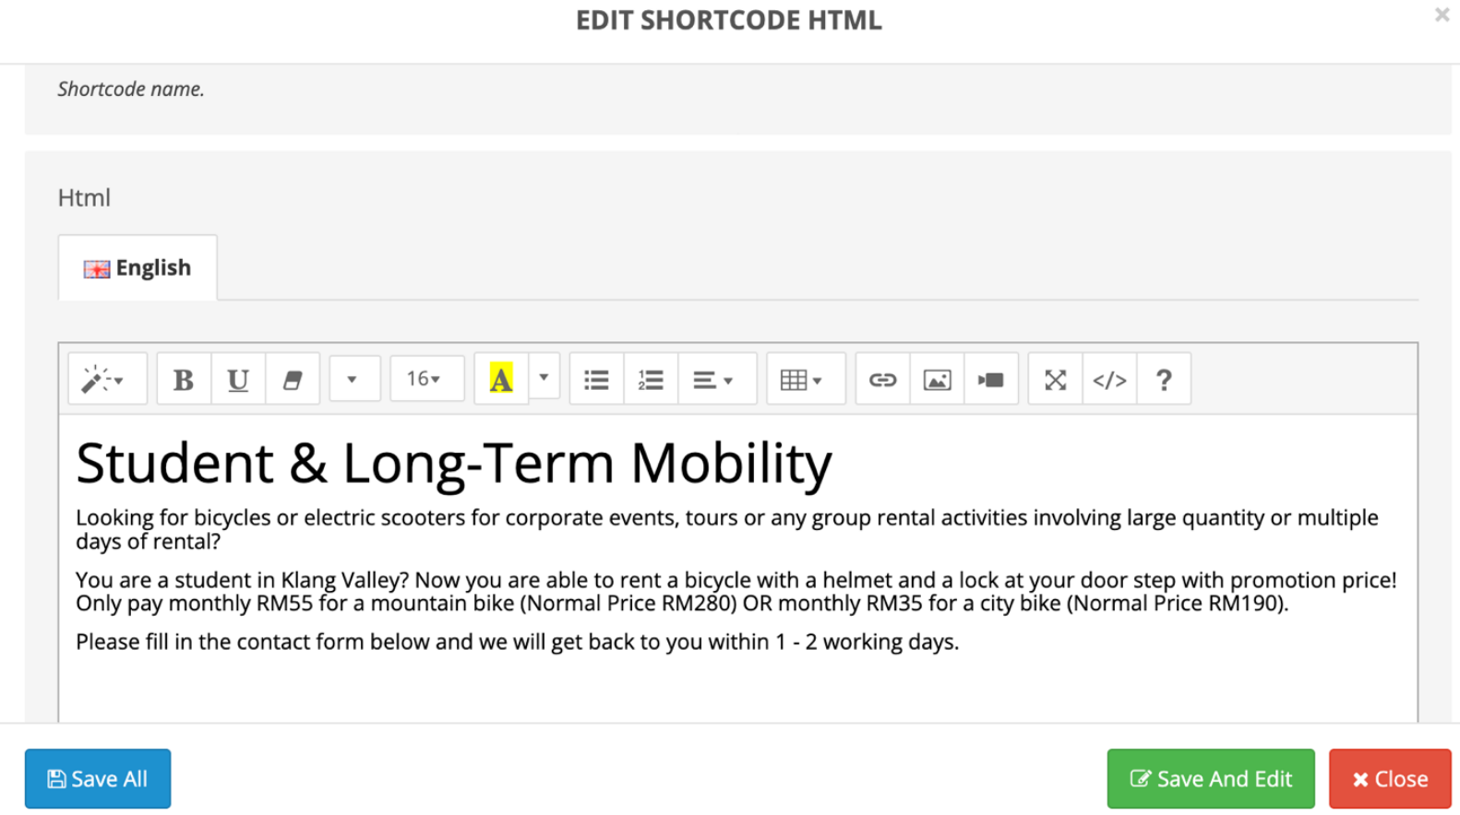Insert a picture using image icon
The width and height of the screenshot is (1460, 815).
point(937,379)
